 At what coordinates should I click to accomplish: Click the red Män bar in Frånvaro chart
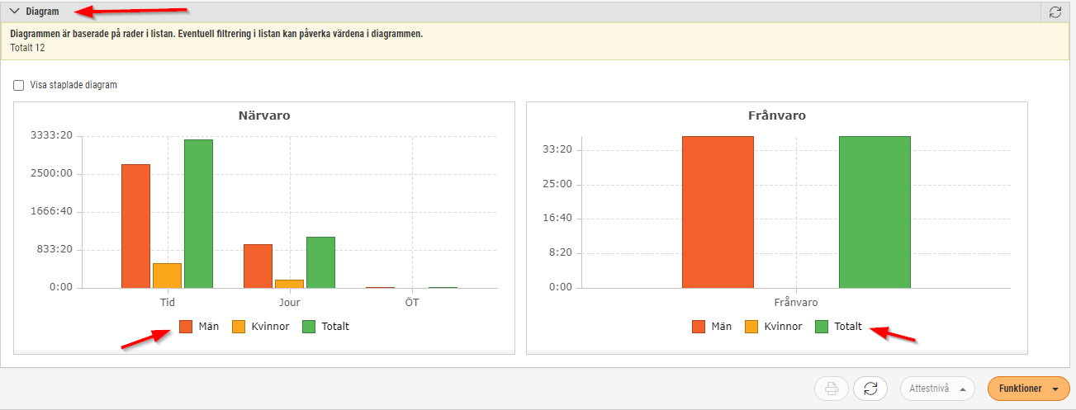pyautogui.click(x=718, y=212)
